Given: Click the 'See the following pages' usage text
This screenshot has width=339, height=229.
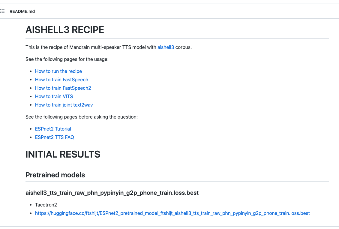Looking at the screenshot, I should click(67, 59).
